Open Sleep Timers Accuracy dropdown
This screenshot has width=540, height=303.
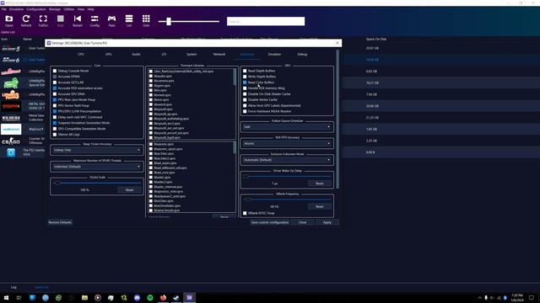point(97,150)
